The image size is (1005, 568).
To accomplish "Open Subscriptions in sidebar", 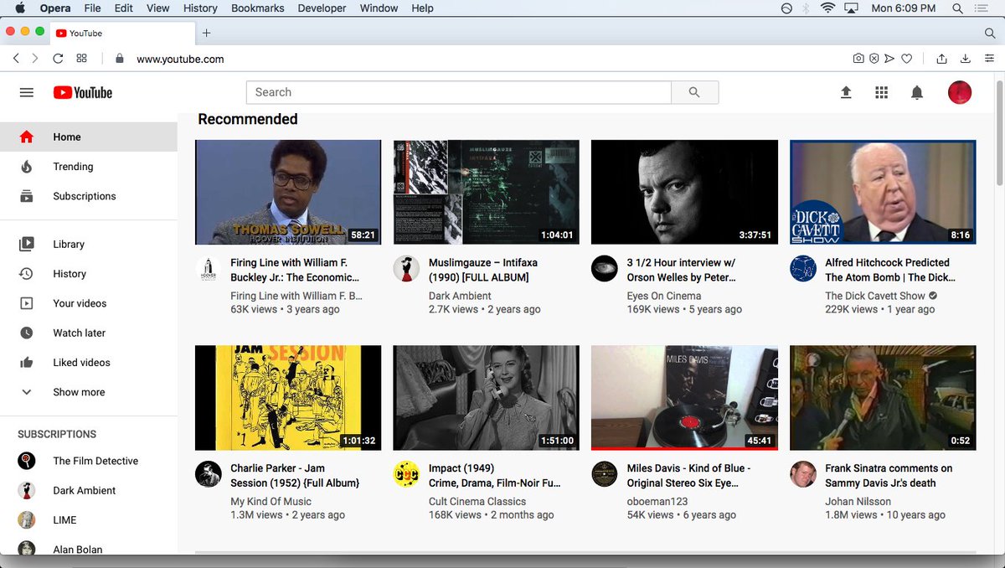I will [89, 196].
